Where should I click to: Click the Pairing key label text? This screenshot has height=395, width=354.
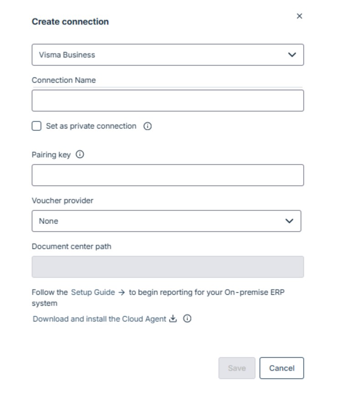pyautogui.click(x=51, y=155)
